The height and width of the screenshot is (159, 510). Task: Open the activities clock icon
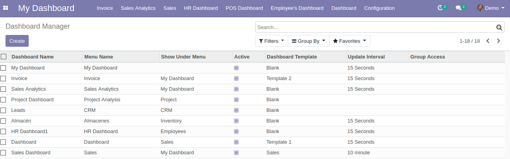[x=440, y=8]
